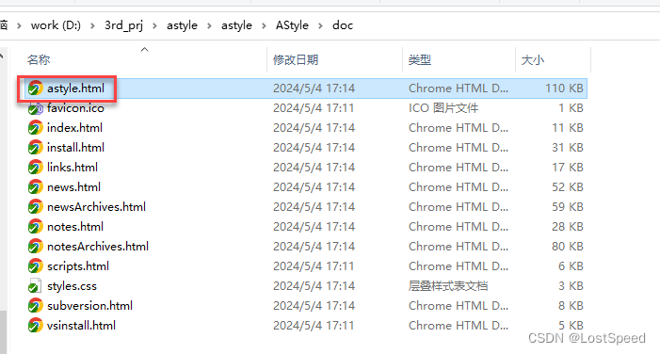Screen dimensions: 660x354
Task: Expand the chevron after work (D:)
Action: tap(92, 25)
